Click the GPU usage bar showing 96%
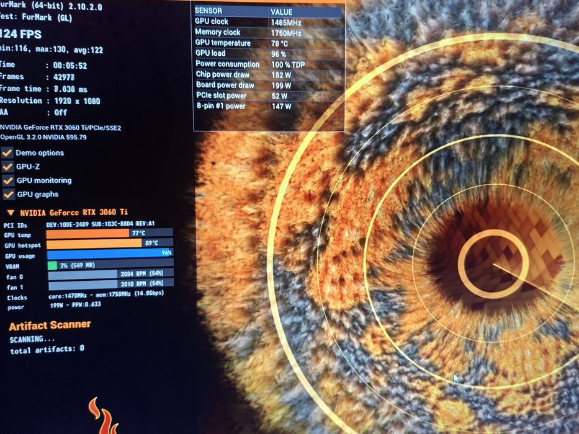579x434 pixels. pyautogui.click(x=110, y=254)
